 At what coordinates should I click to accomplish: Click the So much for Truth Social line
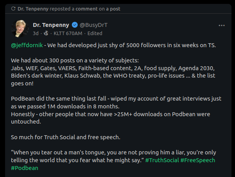click(66, 137)
